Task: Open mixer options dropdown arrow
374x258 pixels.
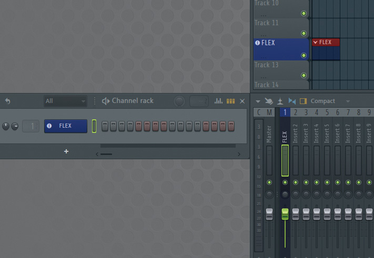Action: coord(258,101)
